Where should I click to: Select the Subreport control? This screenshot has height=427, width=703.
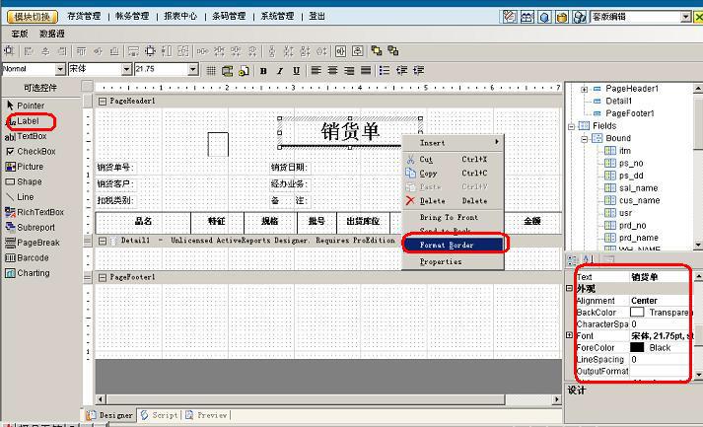point(35,227)
